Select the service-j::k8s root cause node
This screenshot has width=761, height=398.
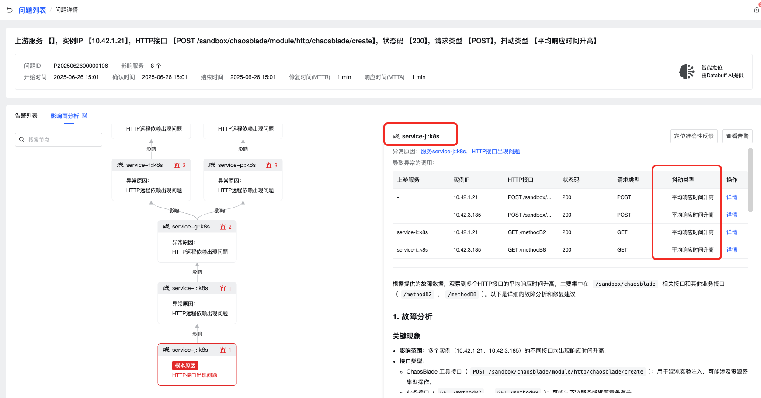197,364
